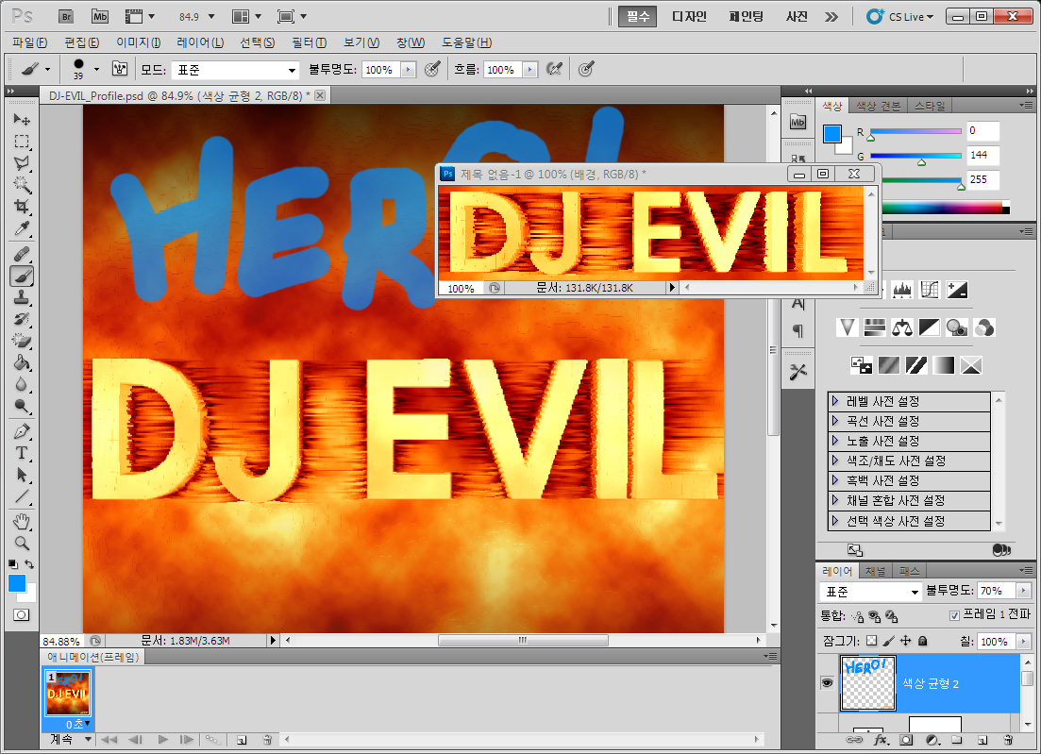Select the Eraser tool

[22, 342]
